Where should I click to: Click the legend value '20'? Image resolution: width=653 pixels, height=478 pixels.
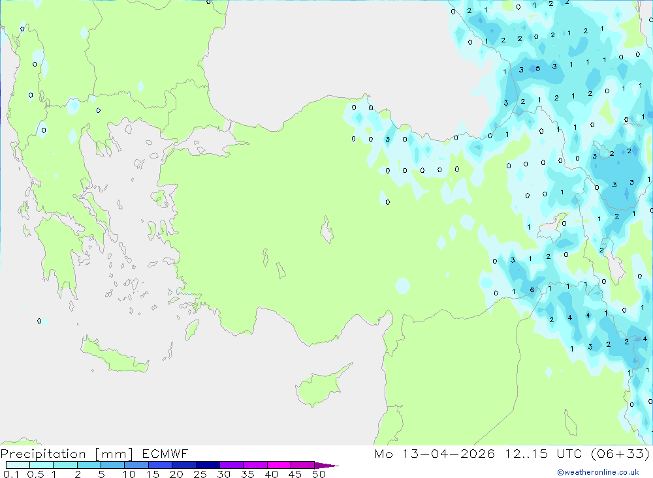176,474
